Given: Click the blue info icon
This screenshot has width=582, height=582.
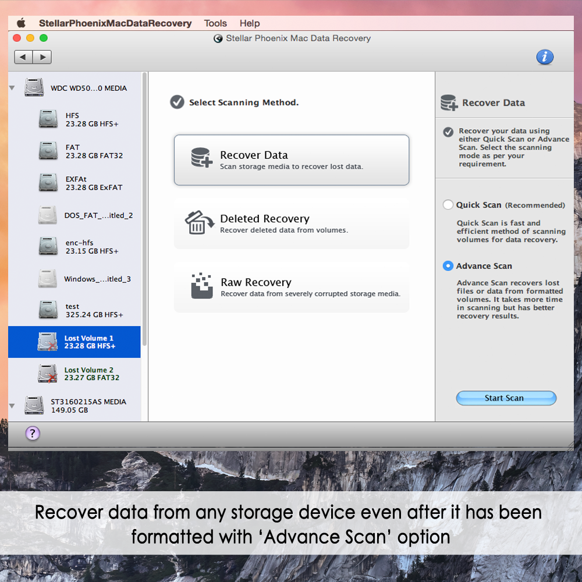Looking at the screenshot, I should (545, 57).
